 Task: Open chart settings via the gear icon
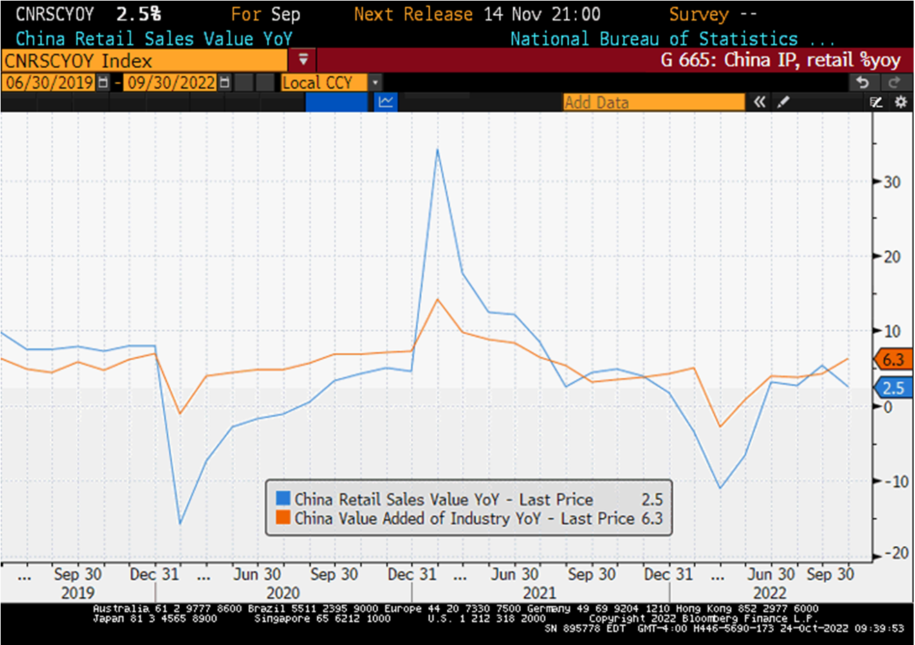(x=900, y=102)
